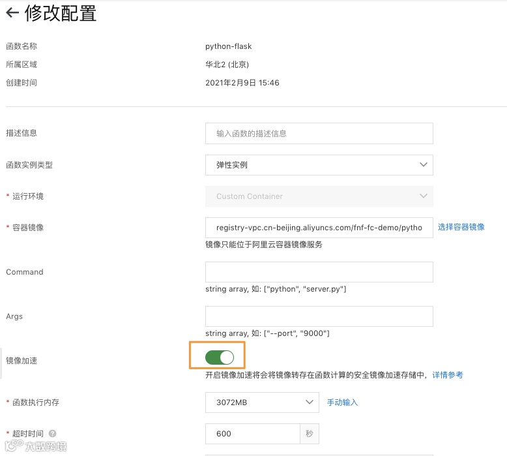The width and height of the screenshot is (507, 456).
Task: Click the 手动输入 link beside memory
Action: point(342,403)
